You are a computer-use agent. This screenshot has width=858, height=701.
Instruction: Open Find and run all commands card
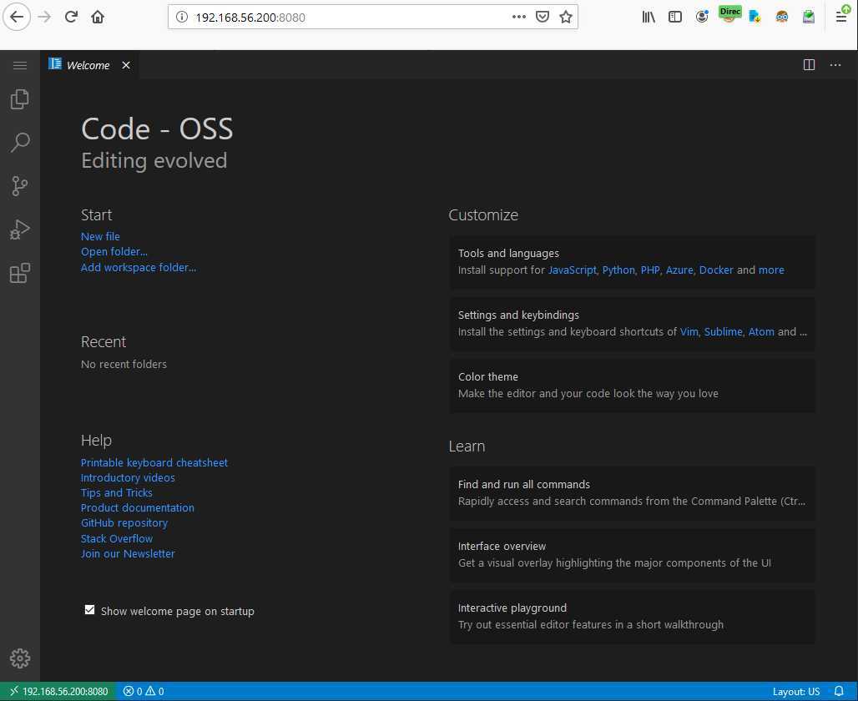632,493
